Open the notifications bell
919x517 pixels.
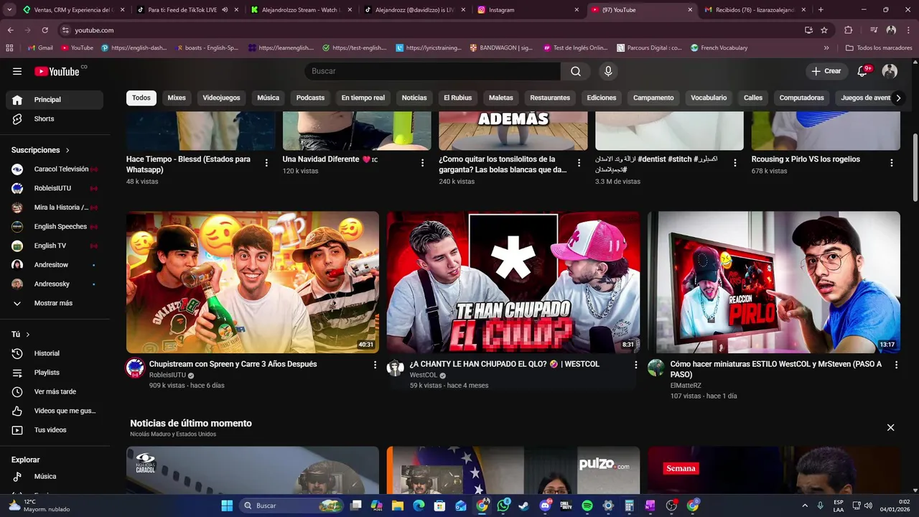click(863, 71)
